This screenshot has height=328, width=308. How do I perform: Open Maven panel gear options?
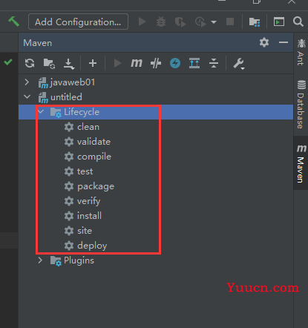tap(264, 42)
